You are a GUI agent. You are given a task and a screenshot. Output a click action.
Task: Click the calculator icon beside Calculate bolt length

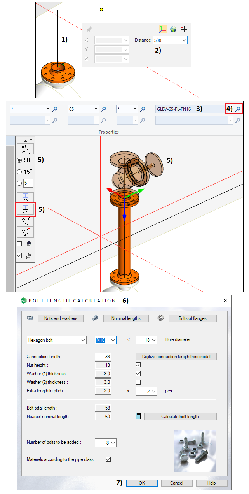pyautogui.click(x=138, y=417)
